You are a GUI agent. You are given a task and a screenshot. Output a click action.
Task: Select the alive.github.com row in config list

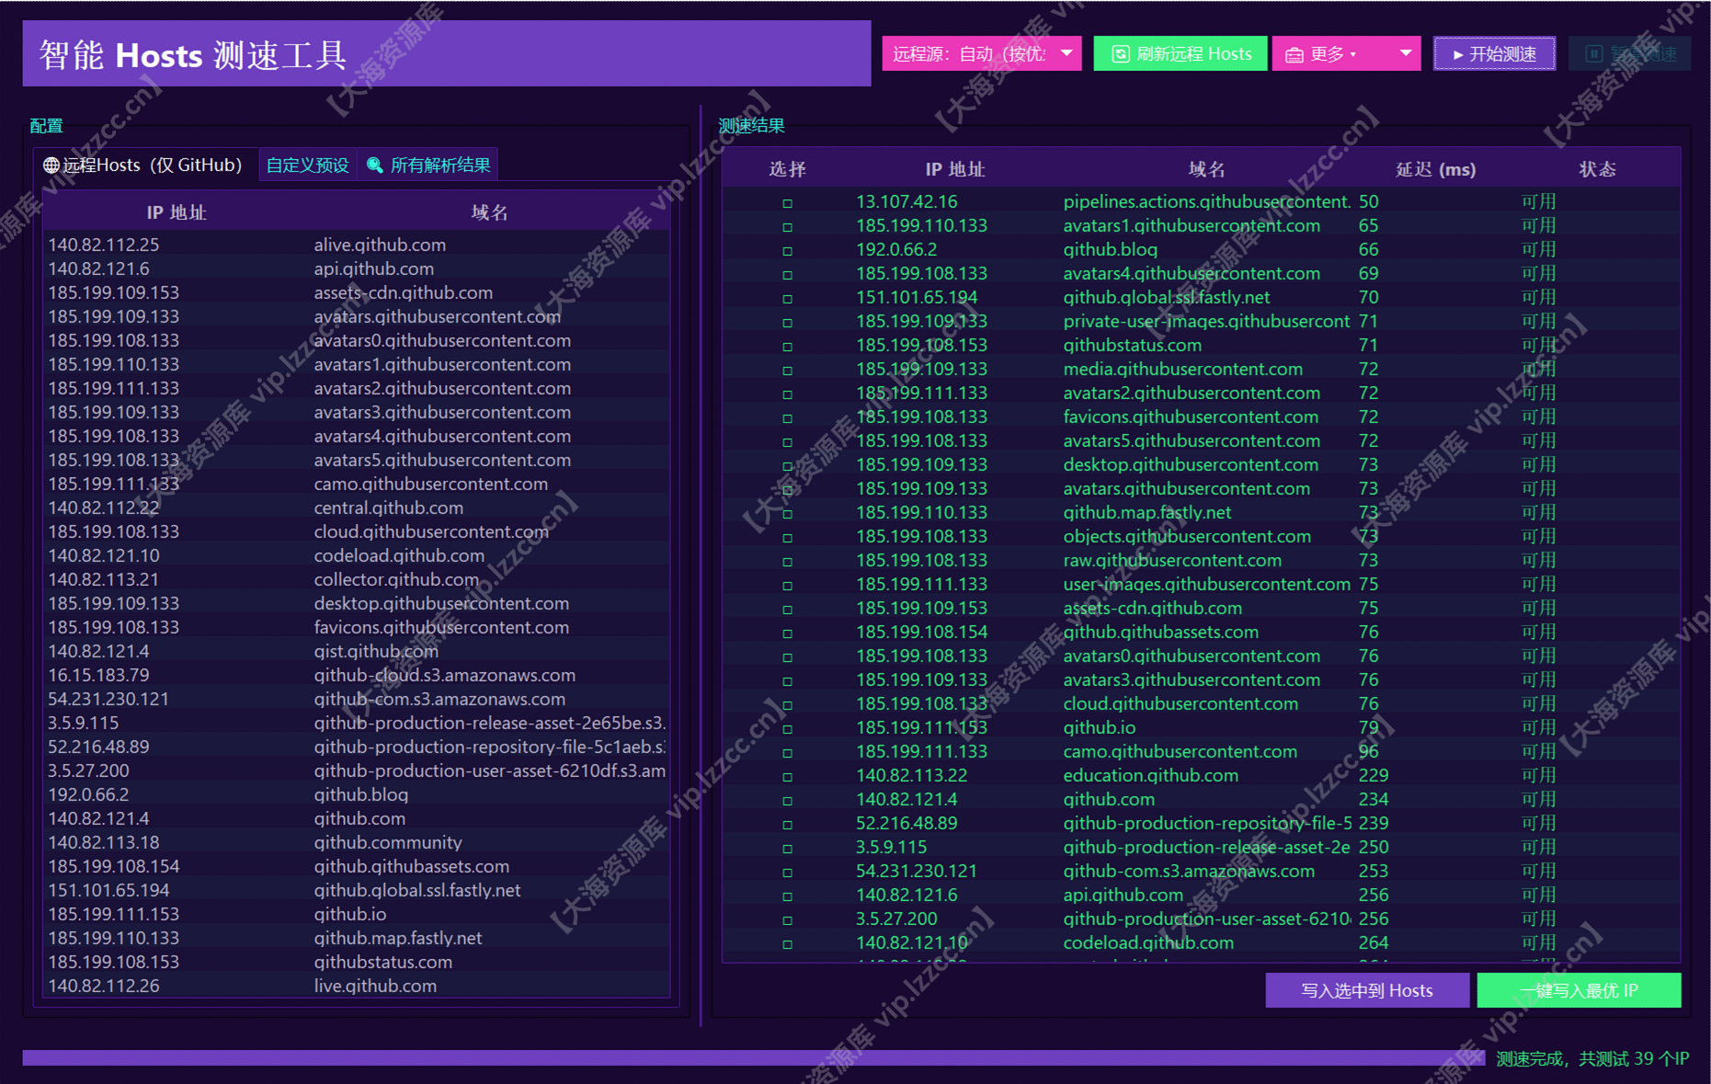357,245
